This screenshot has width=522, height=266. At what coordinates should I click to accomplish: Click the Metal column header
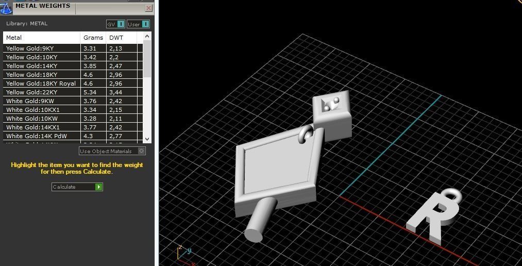42,38
